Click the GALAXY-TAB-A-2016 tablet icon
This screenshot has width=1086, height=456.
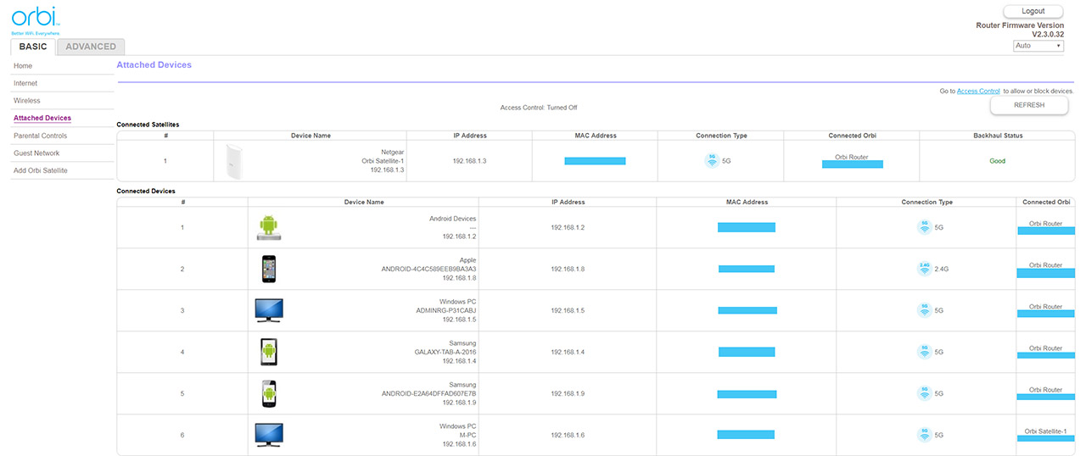coord(269,351)
